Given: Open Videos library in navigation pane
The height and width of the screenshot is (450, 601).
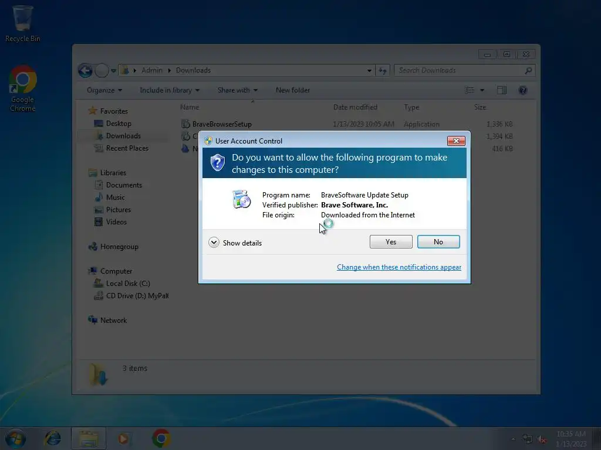Looking at the screenshot, I should point(116,222).
